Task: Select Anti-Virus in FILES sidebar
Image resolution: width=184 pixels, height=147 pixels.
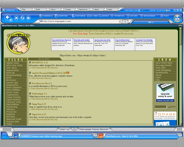Action: click(x=16, y=68)
